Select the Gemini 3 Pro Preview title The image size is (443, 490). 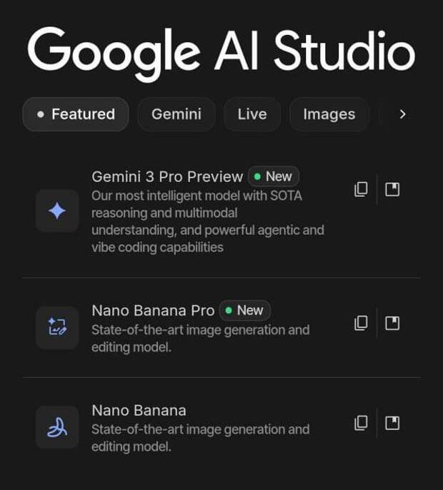point(167,177)
